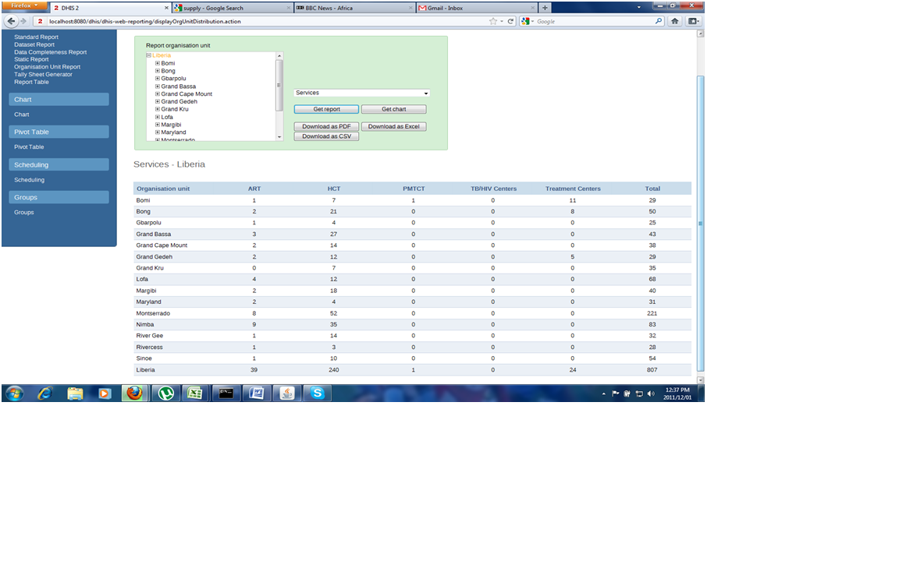Image resolution: width=899 pixels, height=561 pixels.
Task: Bookmark this page with the star icon
Action: point(493,21)
